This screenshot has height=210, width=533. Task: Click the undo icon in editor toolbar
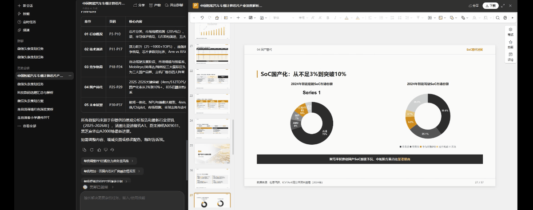click(202, 18)
